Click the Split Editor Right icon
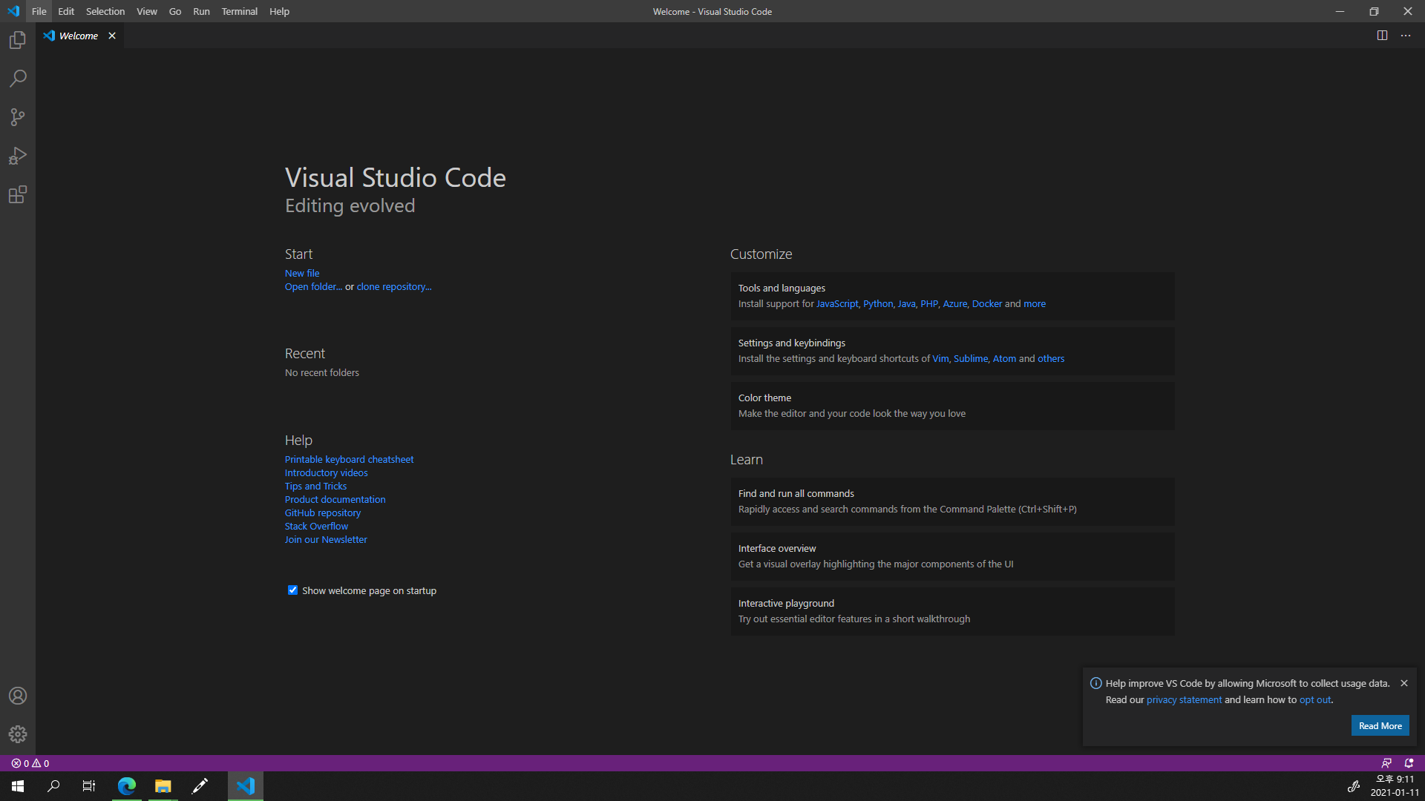The height and width of the screenshot is (801, 1425). [x=1382, y=36]
